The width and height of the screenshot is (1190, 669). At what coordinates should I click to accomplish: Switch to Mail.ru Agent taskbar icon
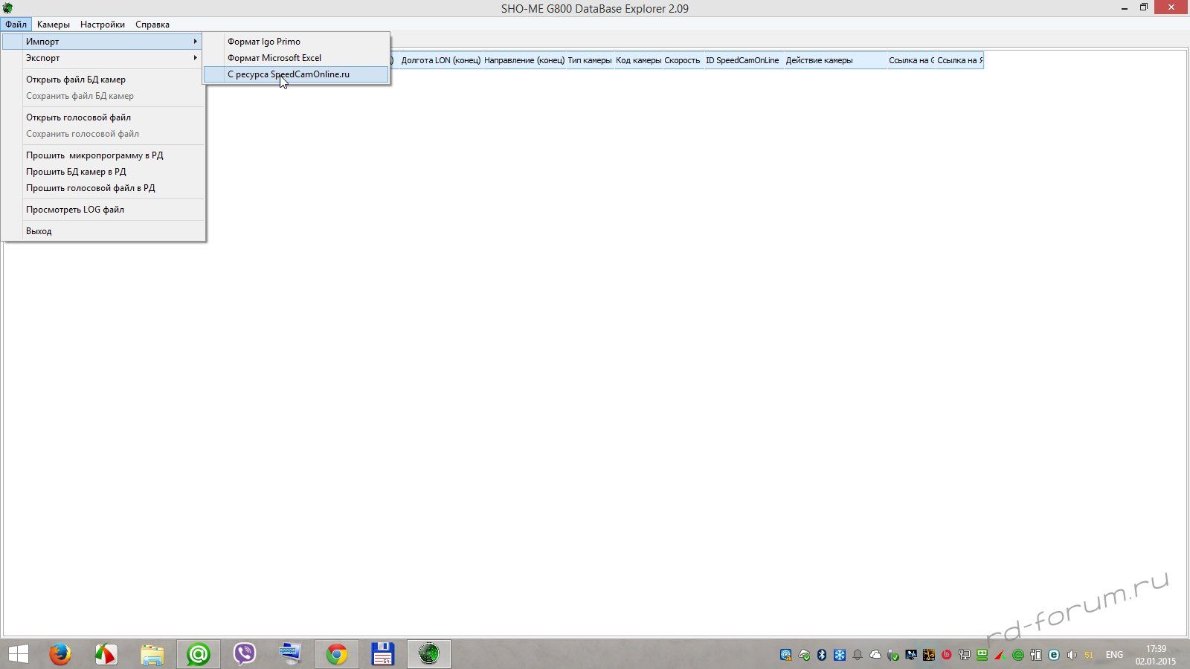199,654
